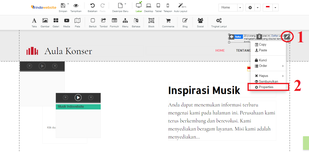Expand the Home page dropdown
Screen dimensions: 309x152
[240, 8]
